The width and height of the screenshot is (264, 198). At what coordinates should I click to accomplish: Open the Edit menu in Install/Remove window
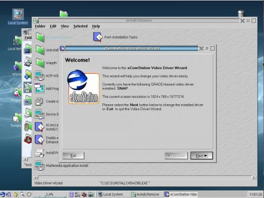click(53, 26)
